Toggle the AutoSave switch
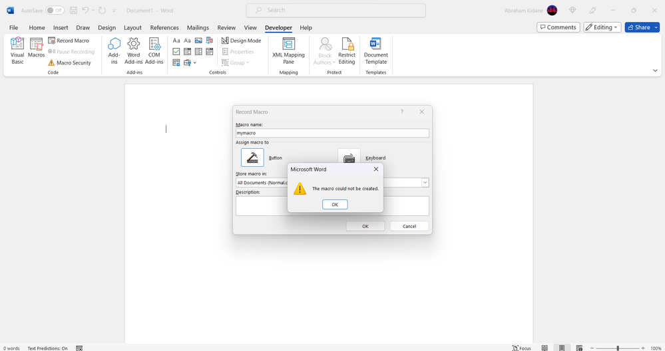665x351 pixels. (55, 10)
